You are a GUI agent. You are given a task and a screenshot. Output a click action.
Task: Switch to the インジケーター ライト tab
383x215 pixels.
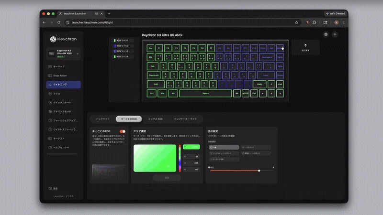point(185,119)
